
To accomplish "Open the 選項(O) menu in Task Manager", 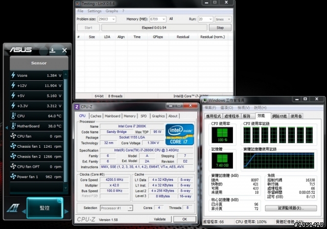I will 227,108.
